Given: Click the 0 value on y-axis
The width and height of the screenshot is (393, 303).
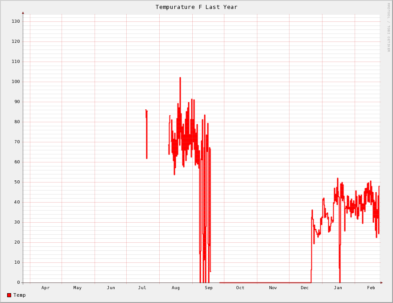Looking at the screenshot, I should (18, 282).
